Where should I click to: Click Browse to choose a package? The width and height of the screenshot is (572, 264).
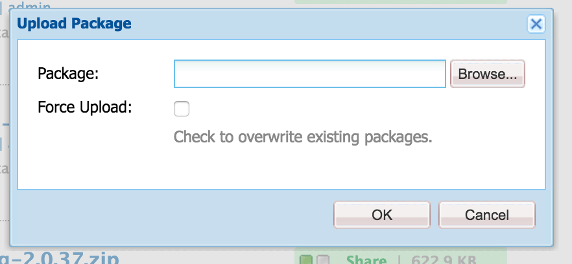pyautogui.click(x=487, y=74)
